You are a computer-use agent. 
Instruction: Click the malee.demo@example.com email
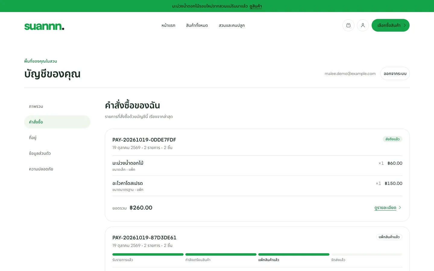click(350, 73)
